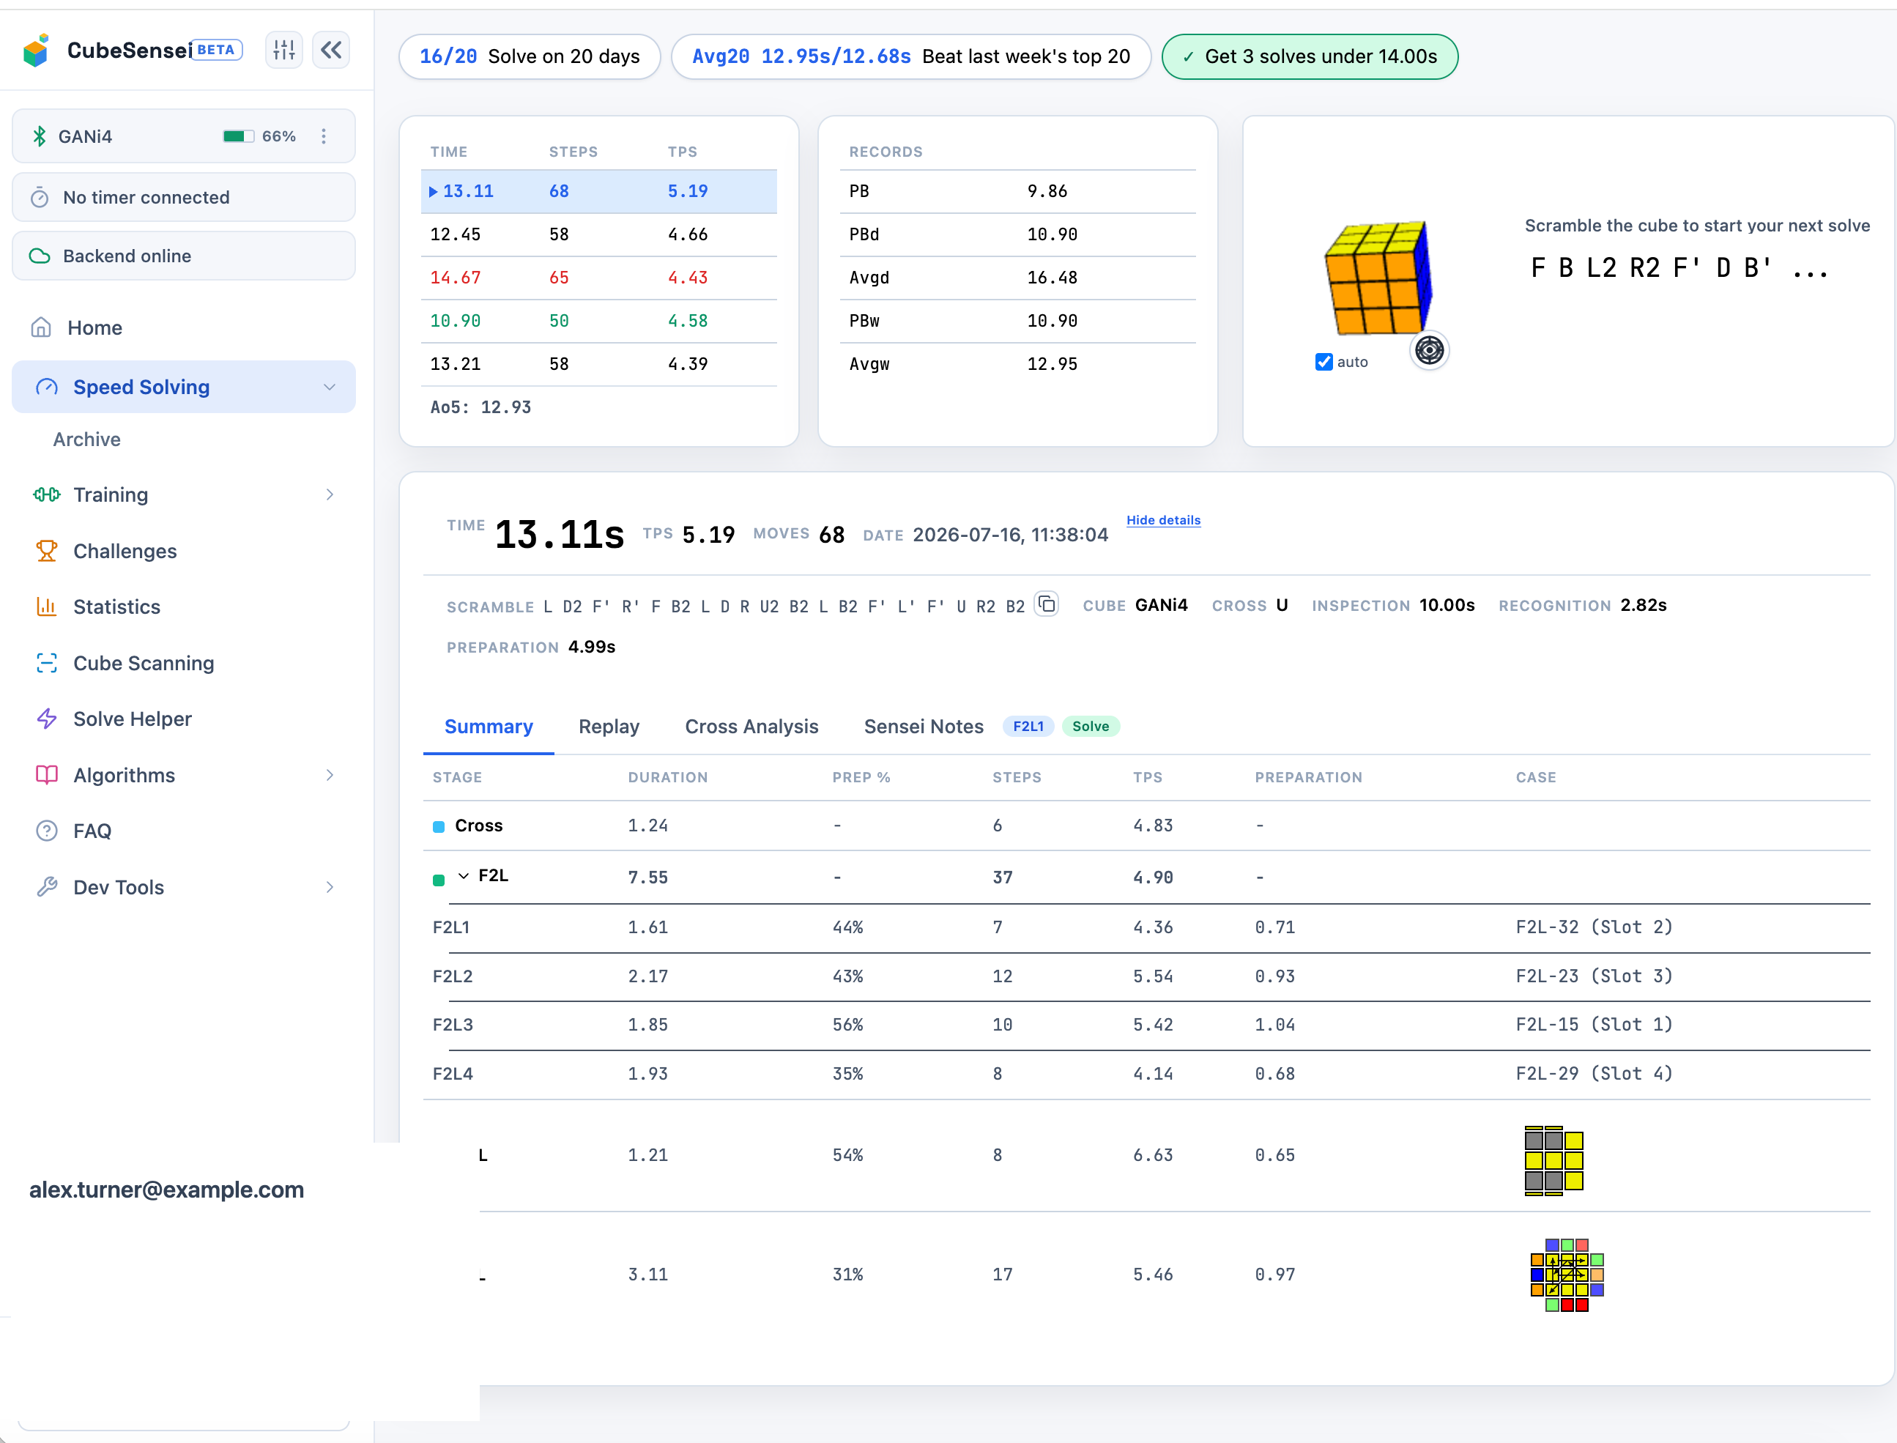Image resolution: width=1897 pixels, height=1443 pixels.
Task: Open the Cross Analysis tab
Action: click(x=751, y=727)
